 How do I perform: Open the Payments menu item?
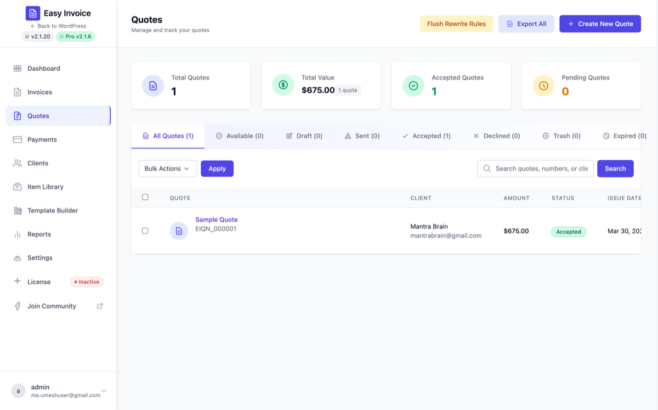[x=58, y=139]
